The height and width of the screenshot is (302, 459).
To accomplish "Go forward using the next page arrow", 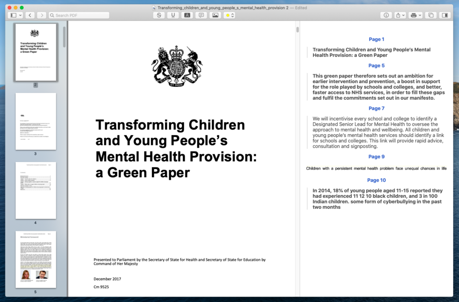I will tap(41, 15).
